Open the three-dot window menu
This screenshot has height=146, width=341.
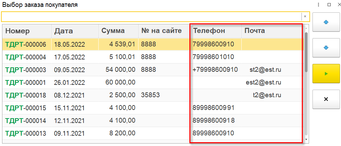click(319, 5)
